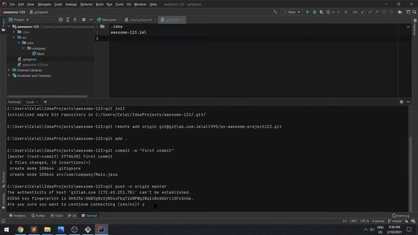The height and width of the screenshot is (235, 418).
Task: Click the IntelliJ IDEA taskbar icon
Action: [101, 229]
